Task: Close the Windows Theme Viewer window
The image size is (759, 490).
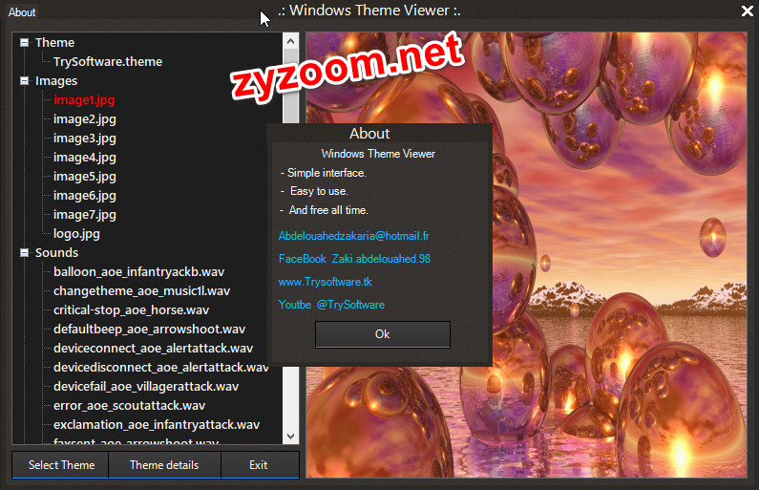Action: click(x=747, y=11)
